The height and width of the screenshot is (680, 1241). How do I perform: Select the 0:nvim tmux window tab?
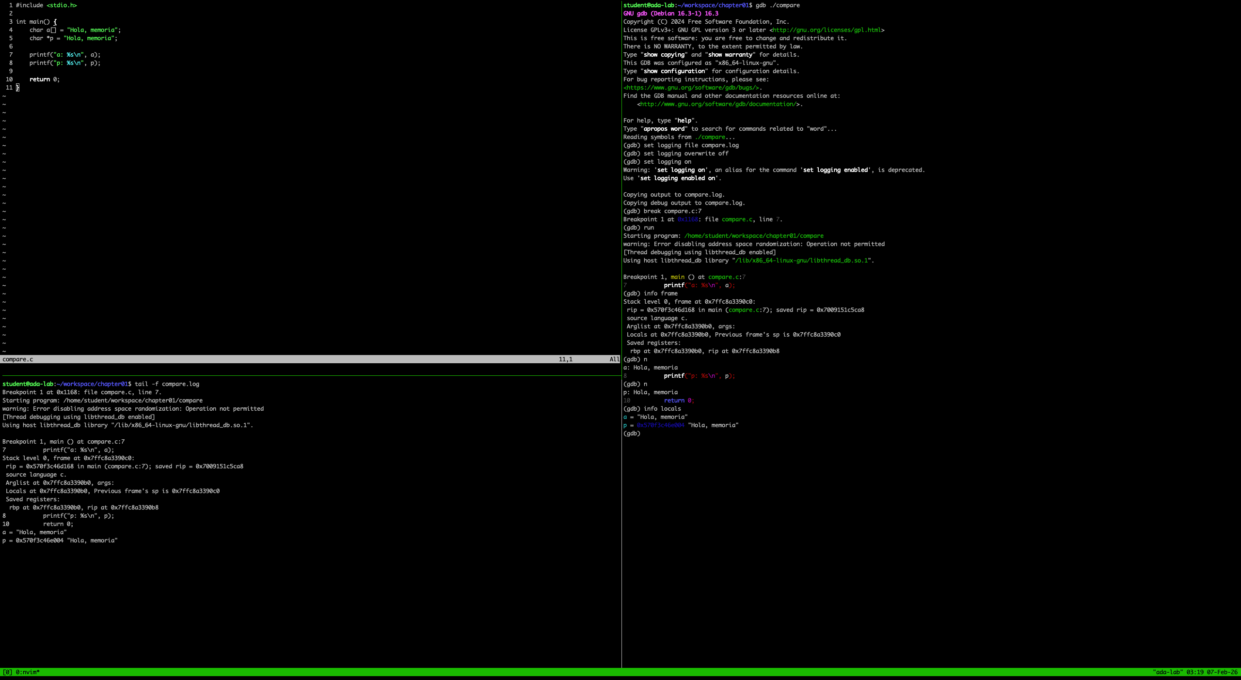tap(27, 672)
